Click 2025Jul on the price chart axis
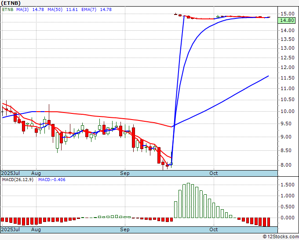Image resolution: width=299 pixels, height=240 pixels. (x=11, y=173)
